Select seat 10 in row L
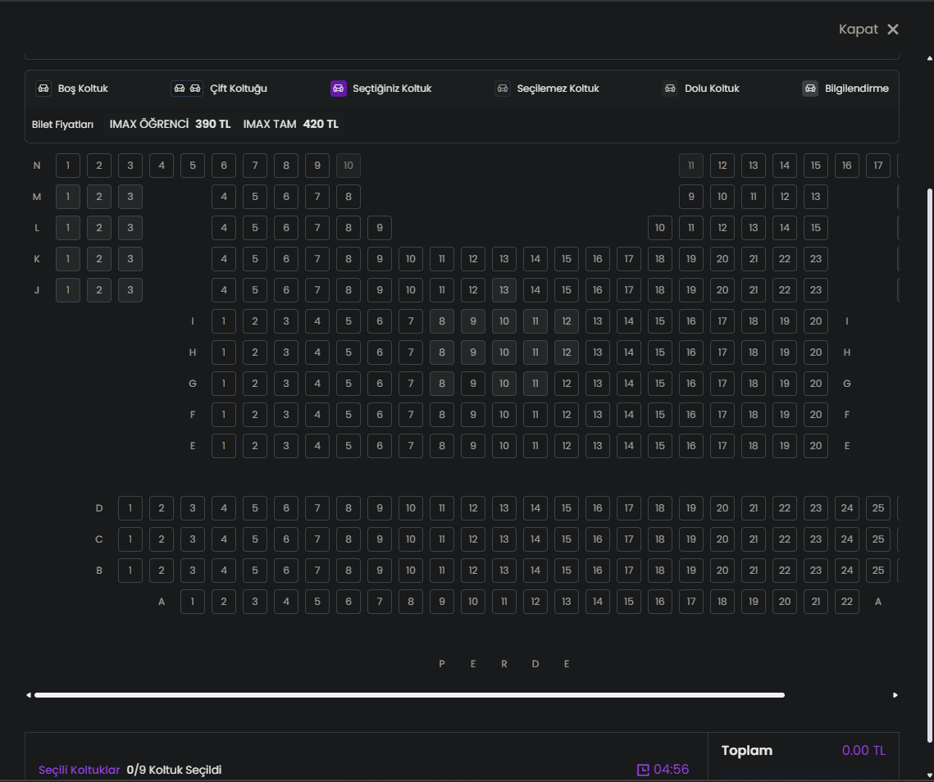The width and height of the screenshot is (934, 782). (660, 228)
